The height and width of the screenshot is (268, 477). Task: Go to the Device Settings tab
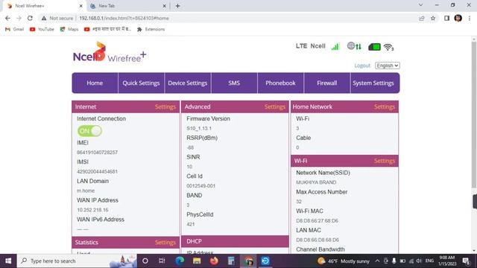(187, 83)
